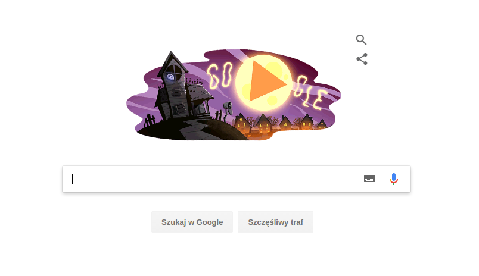
Task: Click the Szukaj w Google button
Action: point(192,222)
